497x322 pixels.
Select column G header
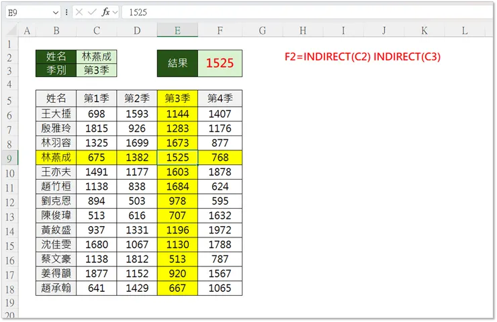[263, 31]
